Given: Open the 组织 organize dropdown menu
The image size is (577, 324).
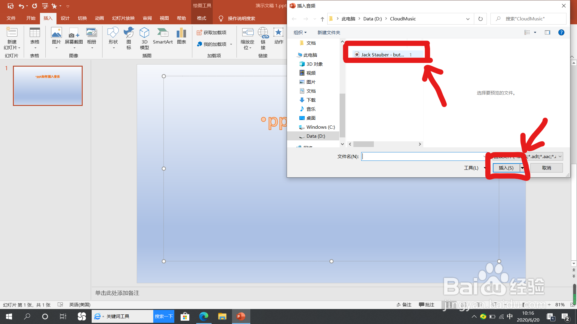Looking at the screenshot, I should click(x=300, y=32).
